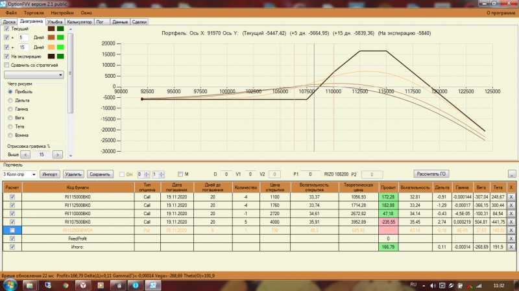
Task: Switch to the Доска tab
Action: 9,22
